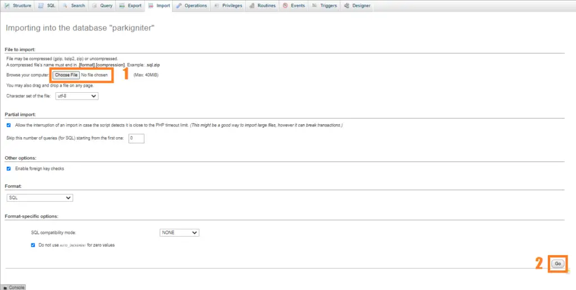Click the Privileges tab icon
The image size is (576, 290).
pos(217,6)
